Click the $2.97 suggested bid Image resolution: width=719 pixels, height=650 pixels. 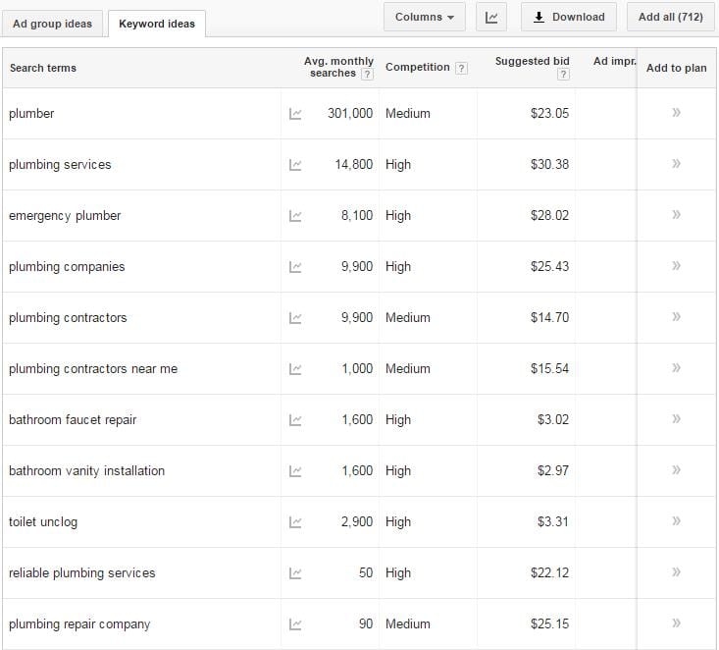tap(553, 470)
